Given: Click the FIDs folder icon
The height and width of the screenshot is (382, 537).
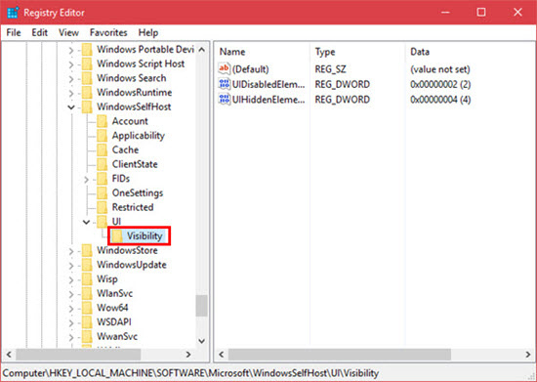Looking at the screenshot, I should pyautogui.click(x=103, y=179).
